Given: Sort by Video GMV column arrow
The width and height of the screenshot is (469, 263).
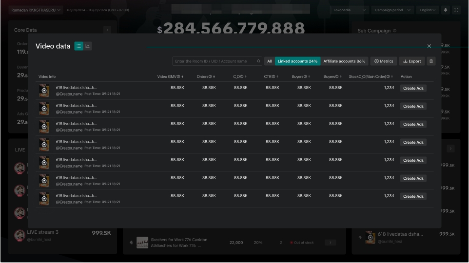Looking at the screenshot, I should click(182, 77).
